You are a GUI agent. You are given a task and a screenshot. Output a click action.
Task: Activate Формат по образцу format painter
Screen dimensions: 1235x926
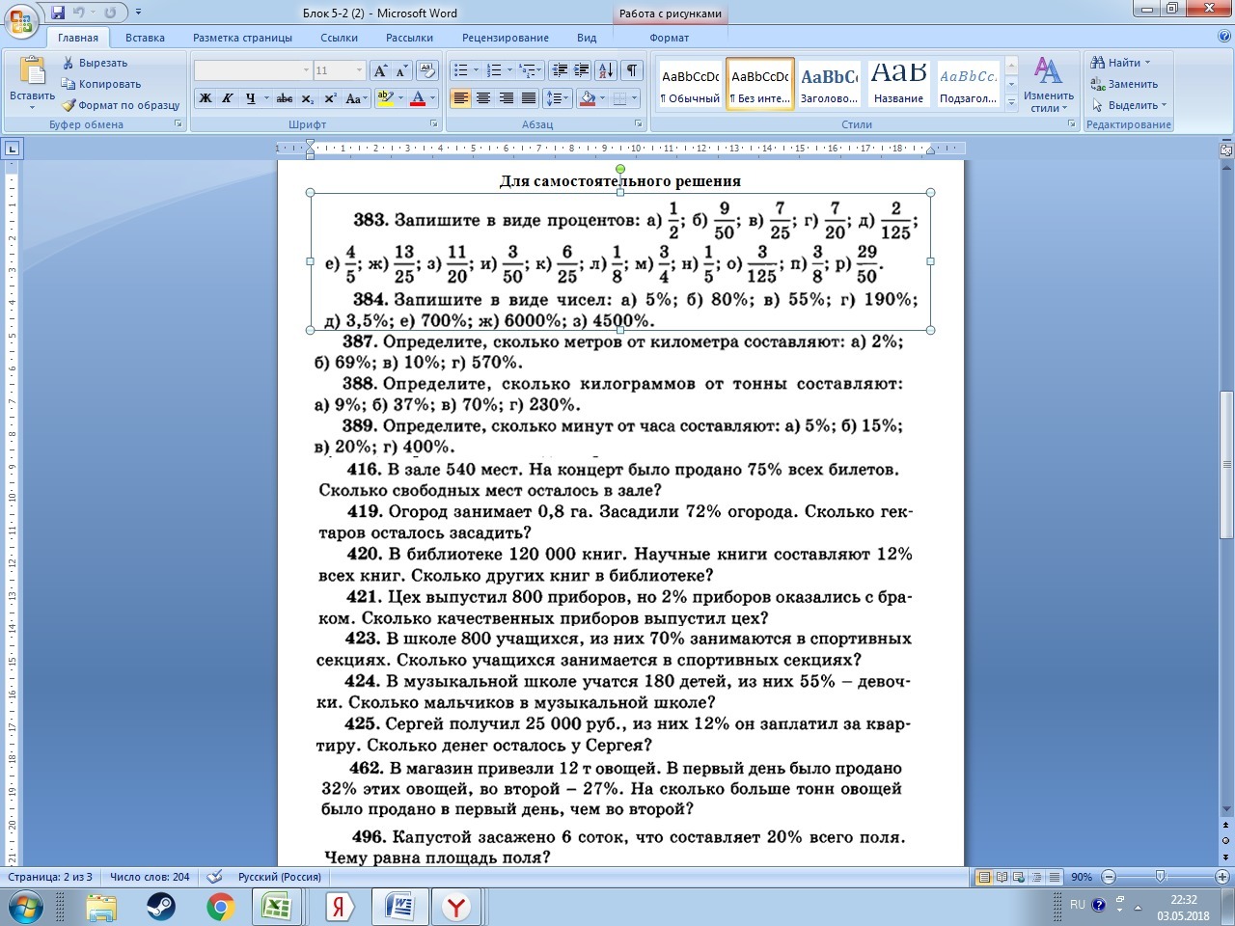click(x=121, y=105)
